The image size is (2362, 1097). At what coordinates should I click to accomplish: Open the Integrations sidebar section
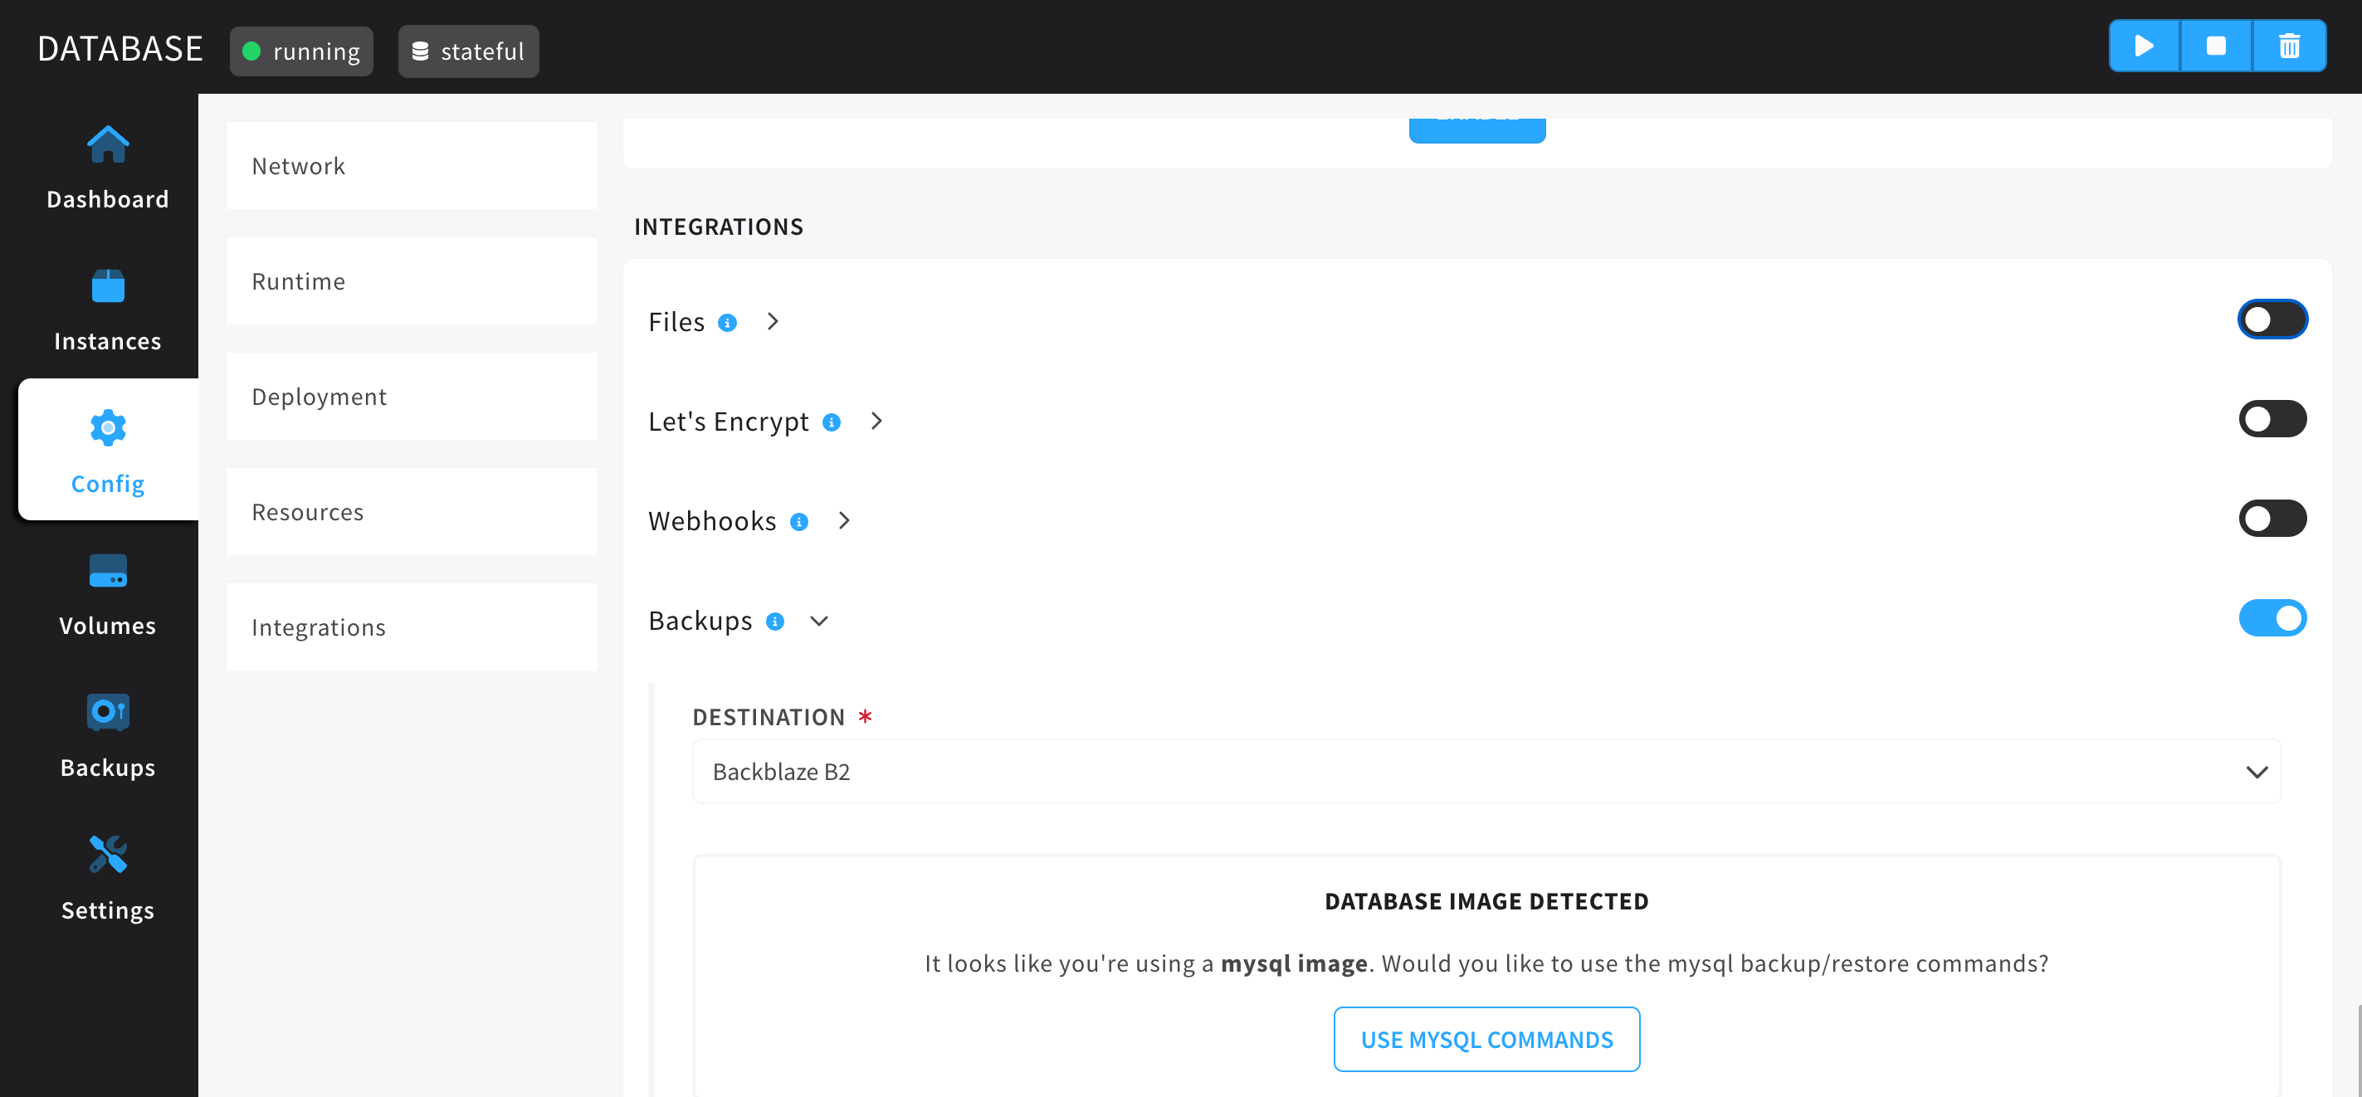click(x=321, y=627)
